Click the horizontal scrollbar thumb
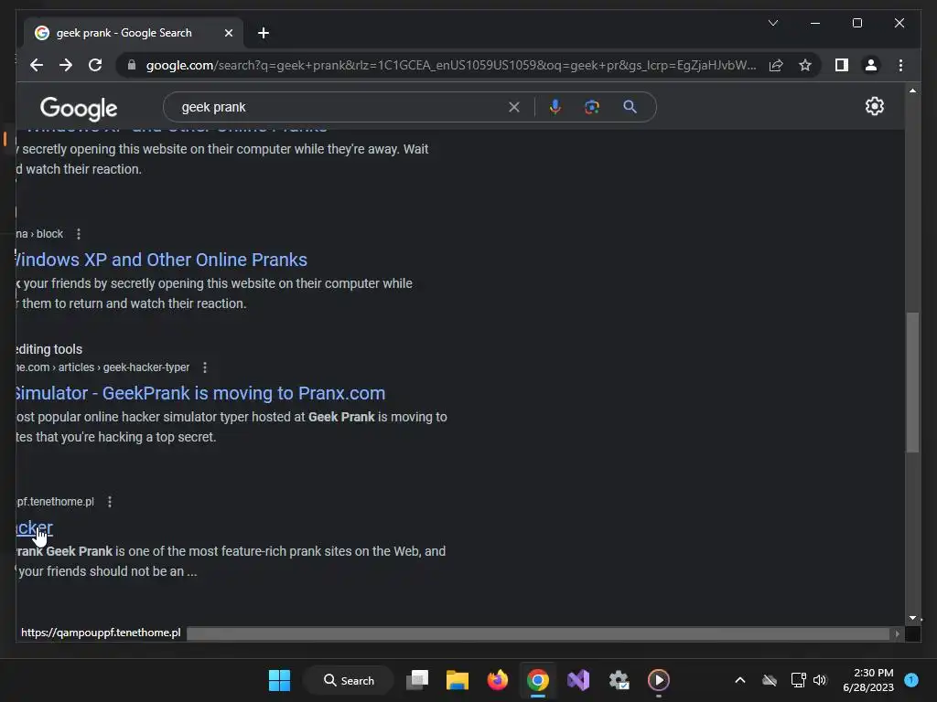The height and width of the screenshot is (702, 937). click(538, 633)
